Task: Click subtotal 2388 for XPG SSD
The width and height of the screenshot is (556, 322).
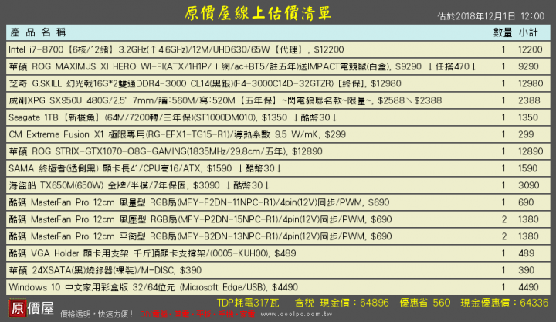Action: click(x=529, y=100)
